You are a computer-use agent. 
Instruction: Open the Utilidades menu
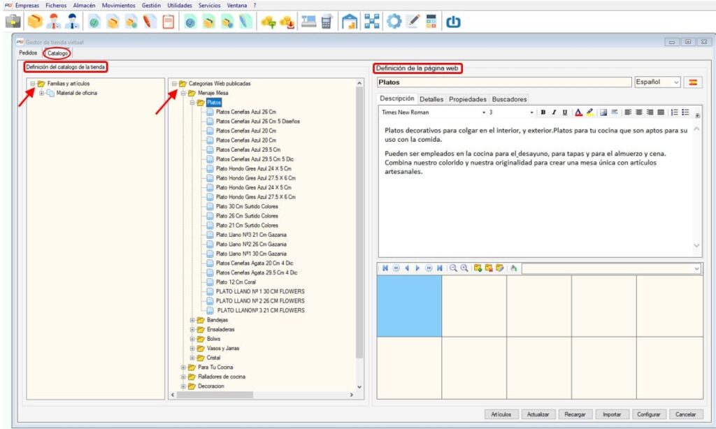(180, 6)
